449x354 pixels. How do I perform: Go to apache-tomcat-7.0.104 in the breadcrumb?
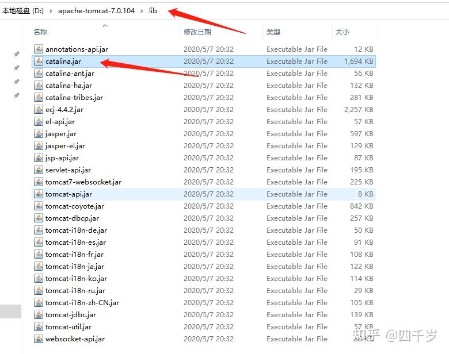[96, 11]
